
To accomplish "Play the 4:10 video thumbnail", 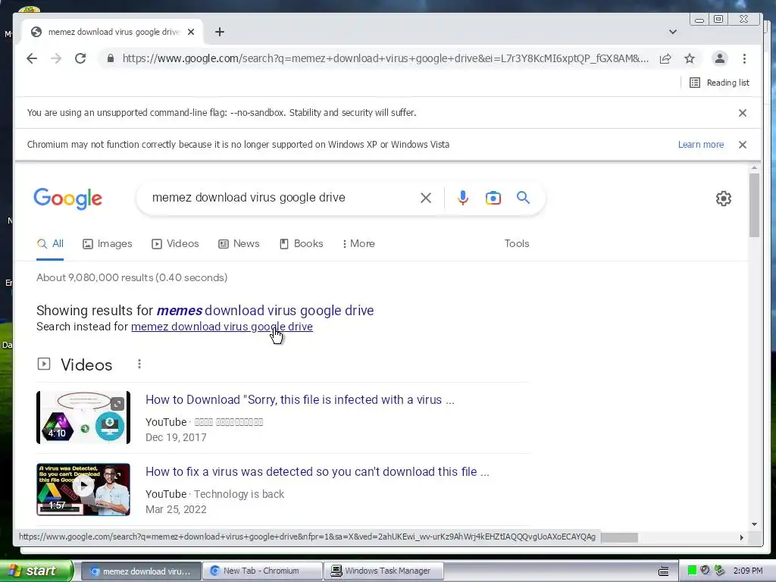I will coord(83,418).
